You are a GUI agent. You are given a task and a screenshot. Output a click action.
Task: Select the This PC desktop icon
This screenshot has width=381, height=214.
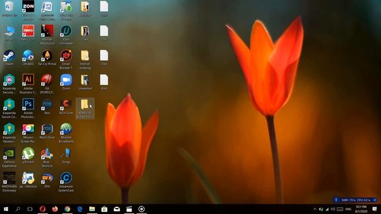click(x=10, y=33)
